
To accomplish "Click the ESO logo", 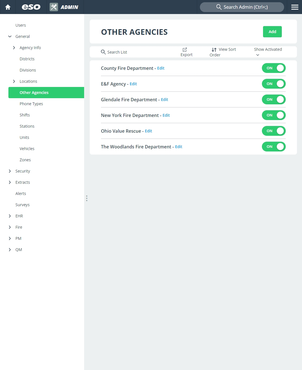I will point(31,7).
